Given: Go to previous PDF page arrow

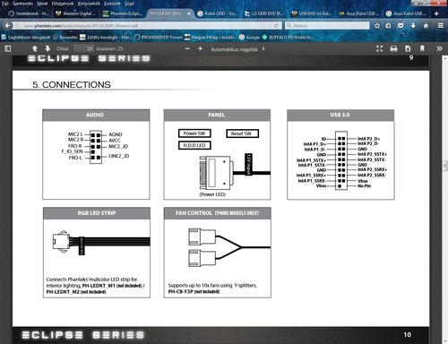Looking at the screenshot, I should 35,48.
